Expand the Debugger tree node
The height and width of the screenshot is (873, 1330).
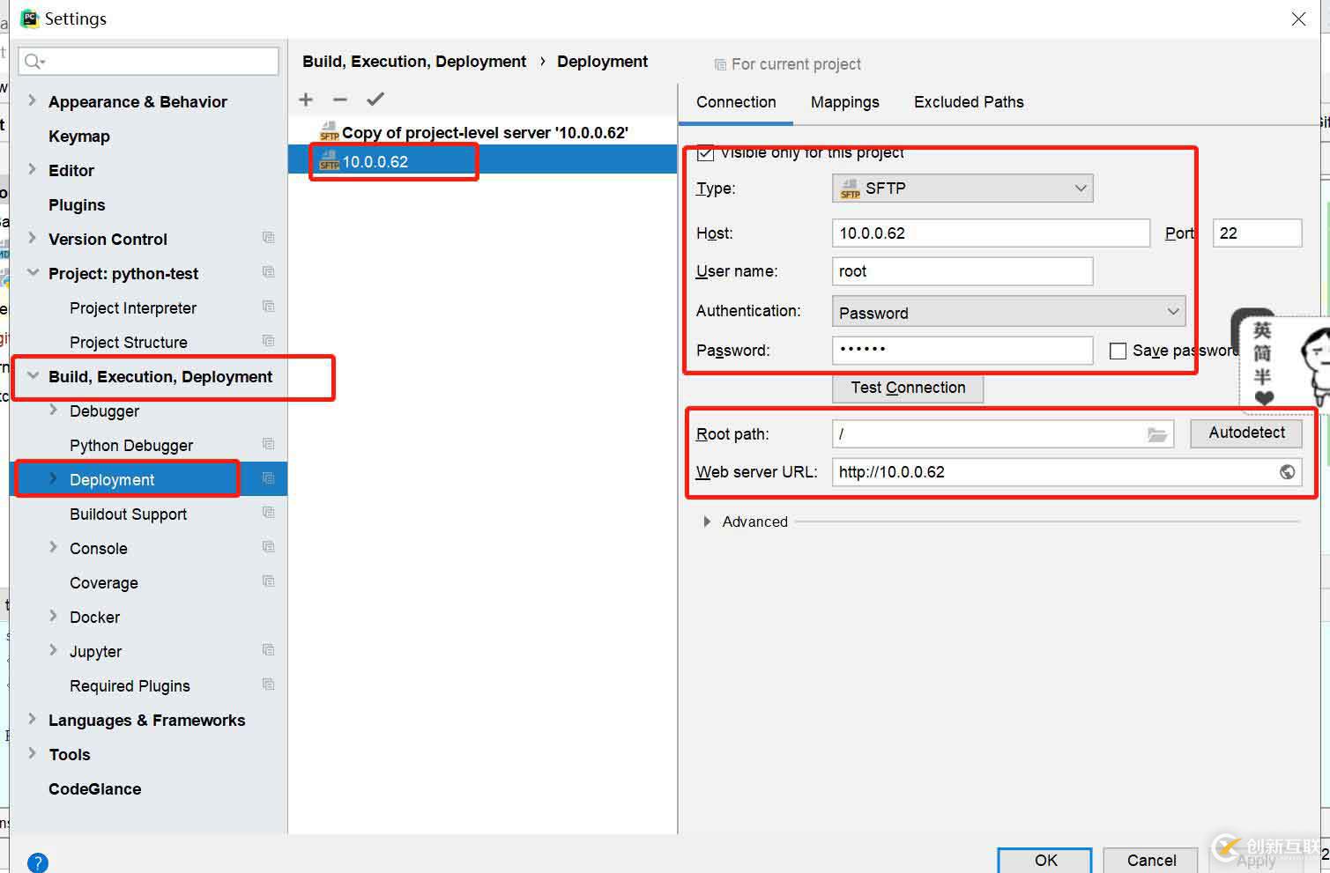pyautogui.click(x=54, y=410)
